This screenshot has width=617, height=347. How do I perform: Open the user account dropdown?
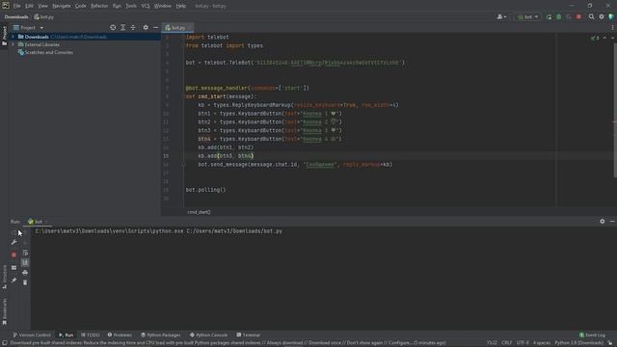pyautogui.click(x=501, y=17)
